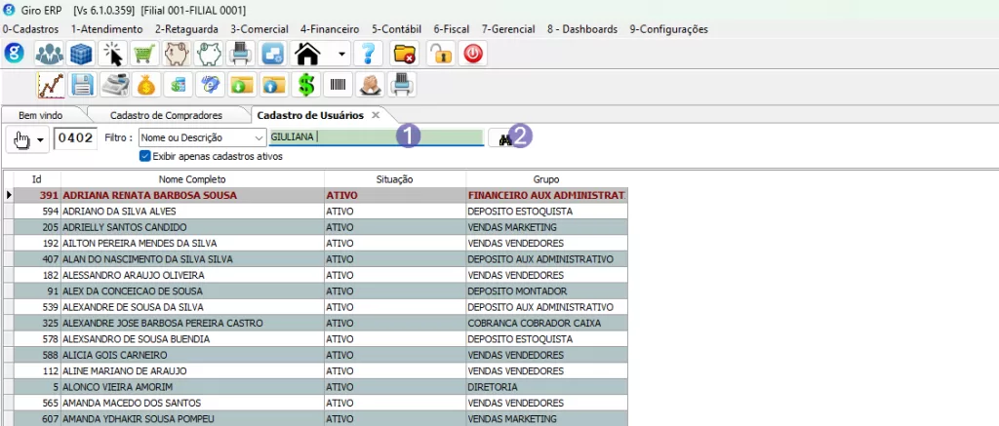The image size is (999, 426).
Task: Click the blue cube icon in toolbar
Action: 81,54
